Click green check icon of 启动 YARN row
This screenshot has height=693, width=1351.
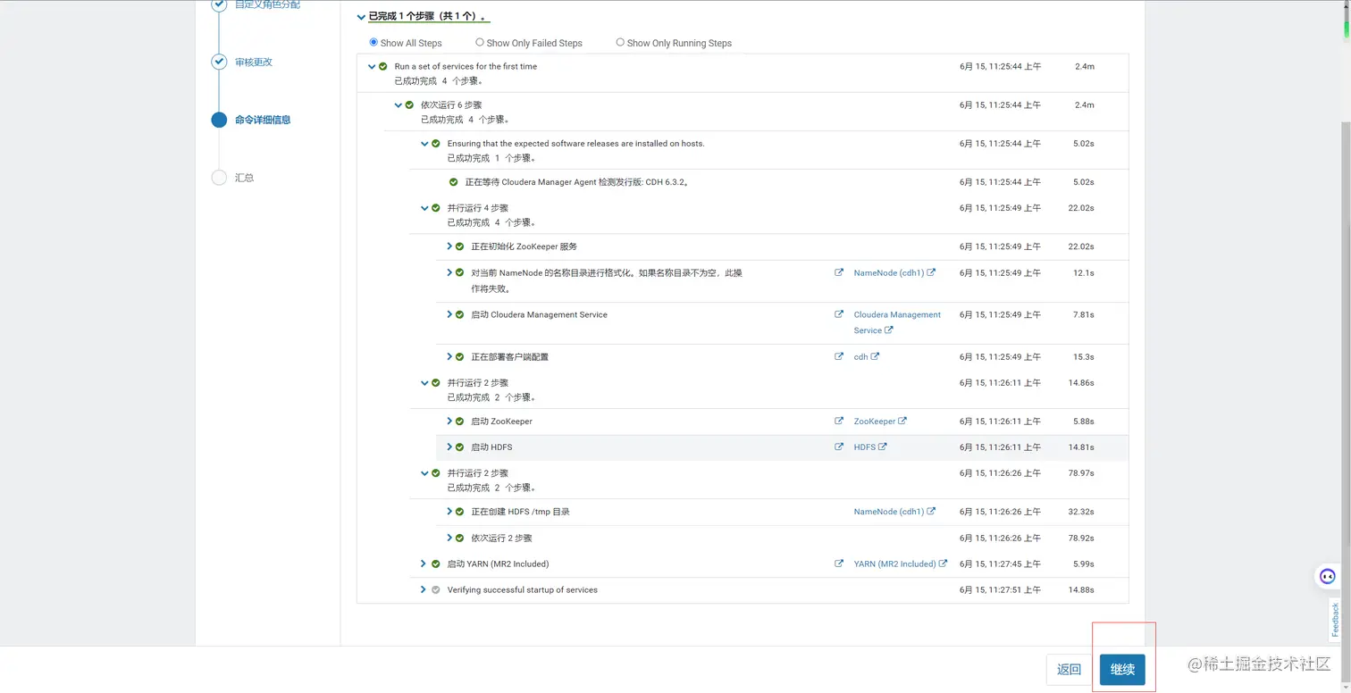436,564
